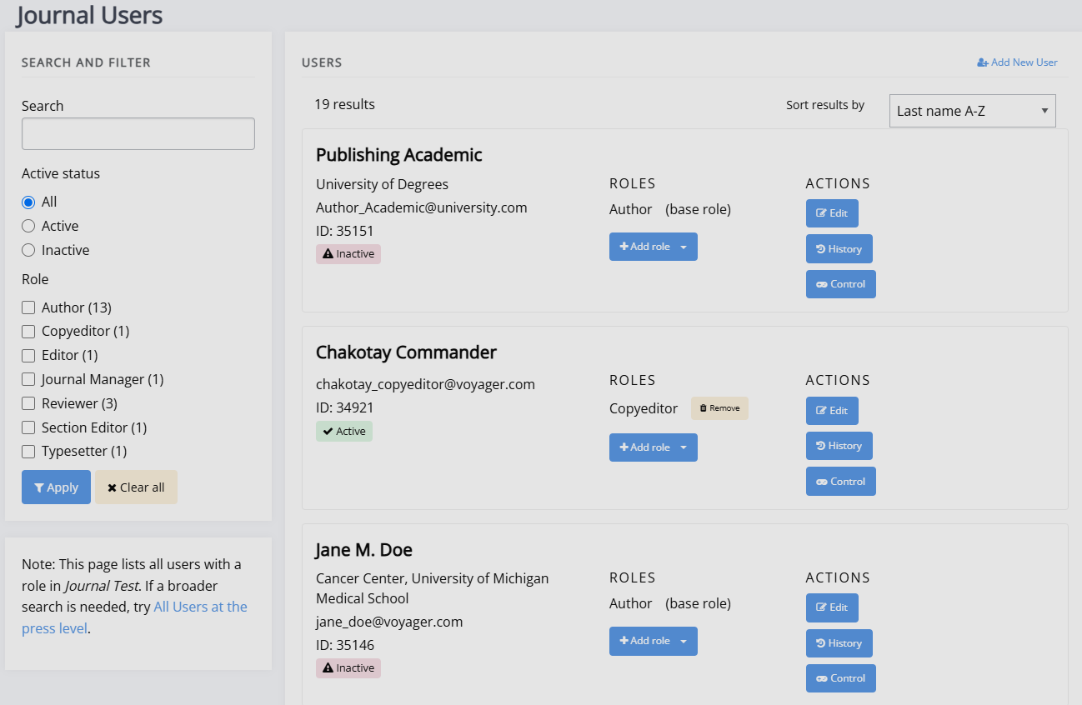Screen dimensions: 1082x705
Task: Click the Journal Users page heading
Action: [x=89, y=15]
